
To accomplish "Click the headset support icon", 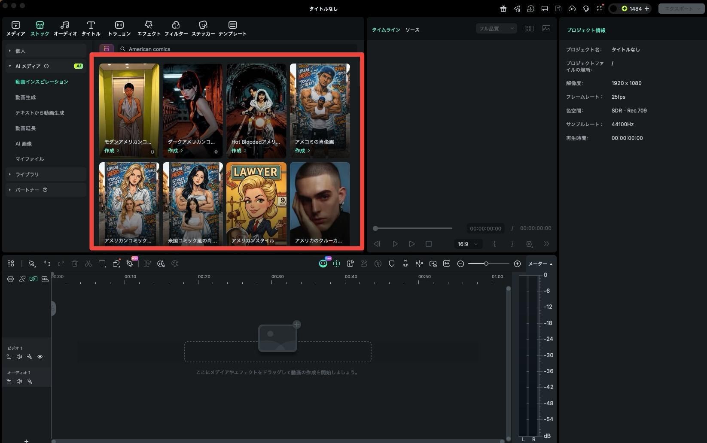I will [585, 9].
